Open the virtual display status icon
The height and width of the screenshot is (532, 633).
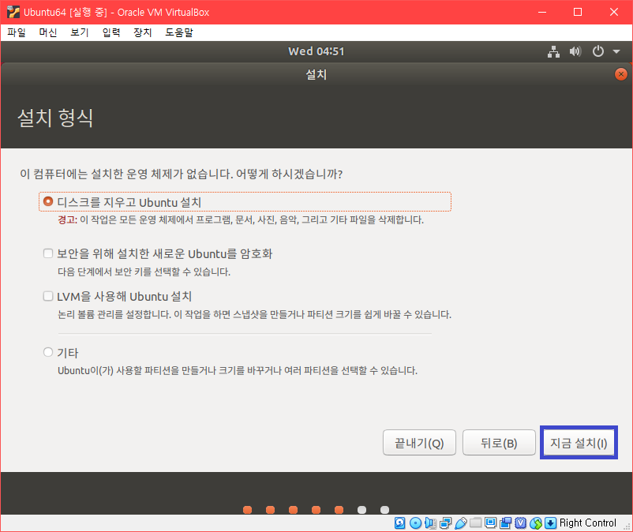point(490,523)
